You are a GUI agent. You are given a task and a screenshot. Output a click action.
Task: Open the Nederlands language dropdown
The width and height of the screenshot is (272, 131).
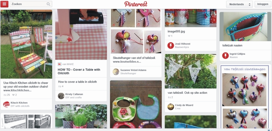[239, 4]
